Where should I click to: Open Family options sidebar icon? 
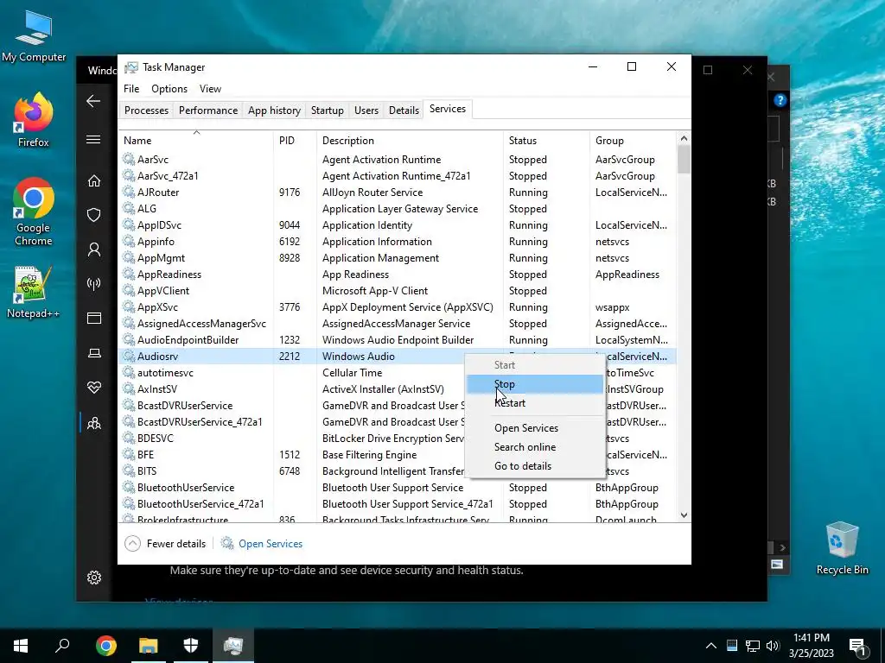click(x=93, y=423)
